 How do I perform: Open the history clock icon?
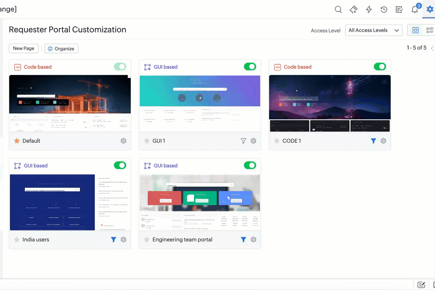coord(384,10)
